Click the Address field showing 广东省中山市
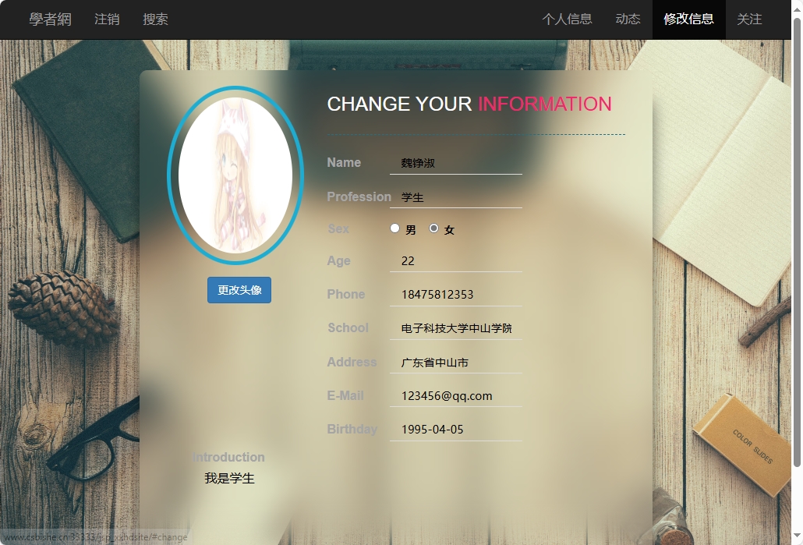803x545 pixels. pos(456,361)
